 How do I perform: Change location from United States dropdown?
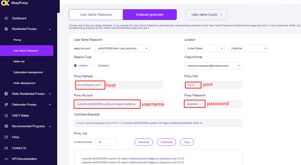204,48
